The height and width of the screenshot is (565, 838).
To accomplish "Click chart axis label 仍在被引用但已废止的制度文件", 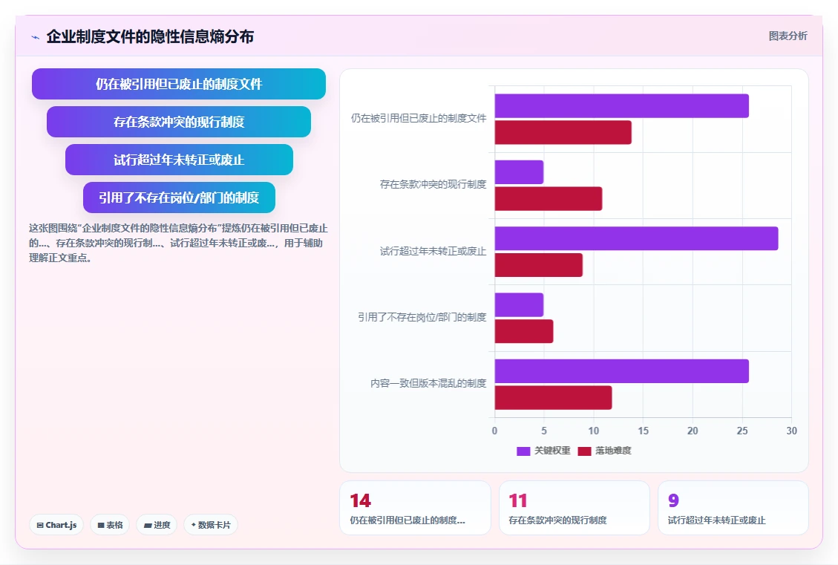I will tap(419, 118).
